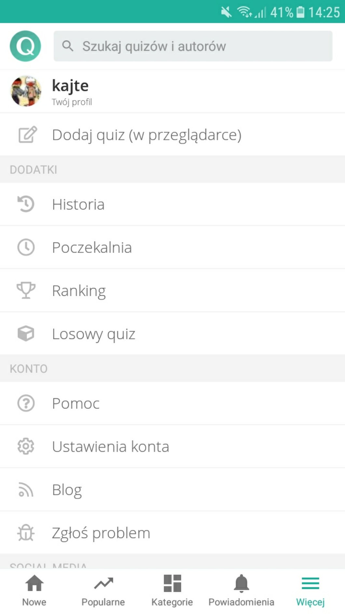This screenshot has height=614, width=345.
Task: Open the kajte profile avatar
Action: coord(26,91)
